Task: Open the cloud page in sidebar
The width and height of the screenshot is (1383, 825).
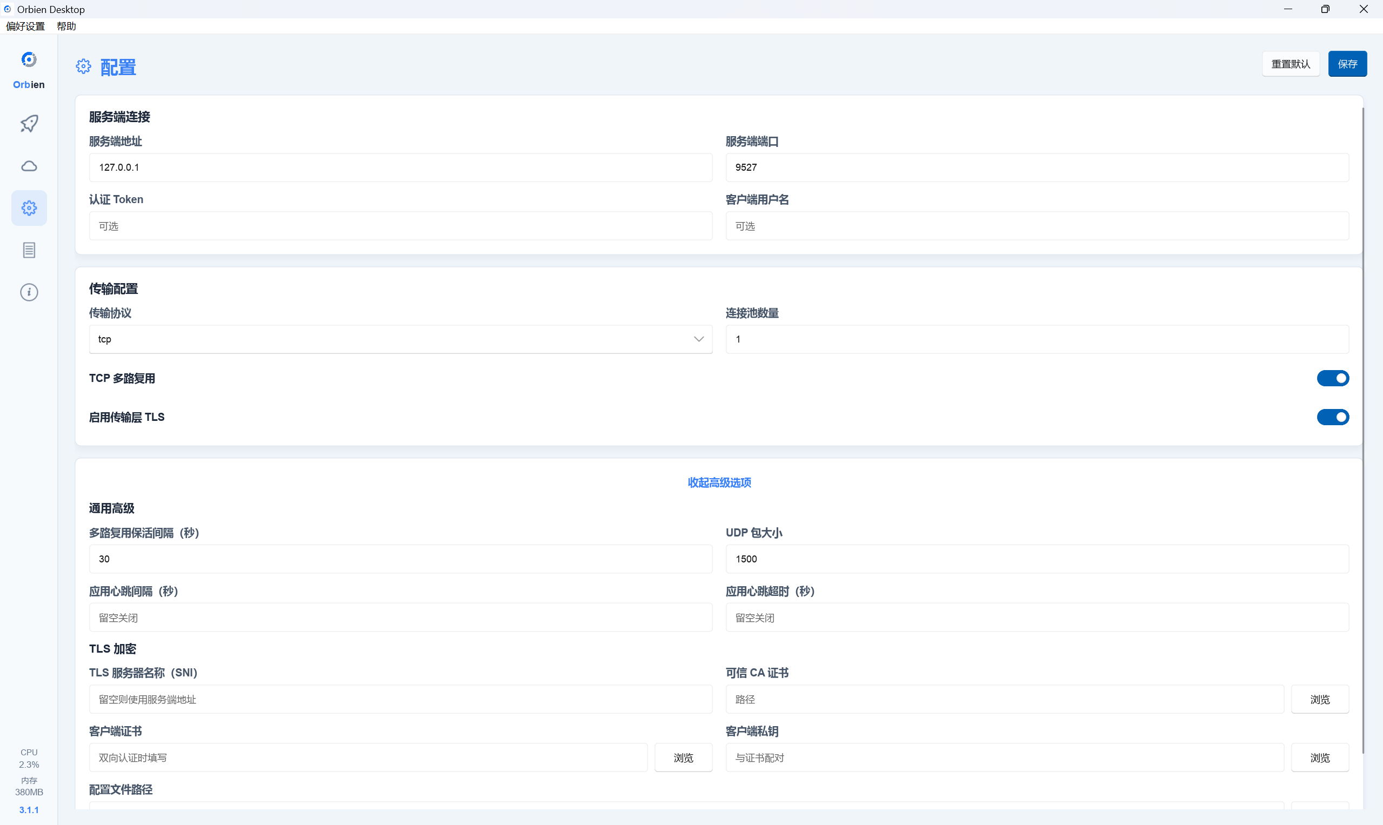Action: (29, 166)
